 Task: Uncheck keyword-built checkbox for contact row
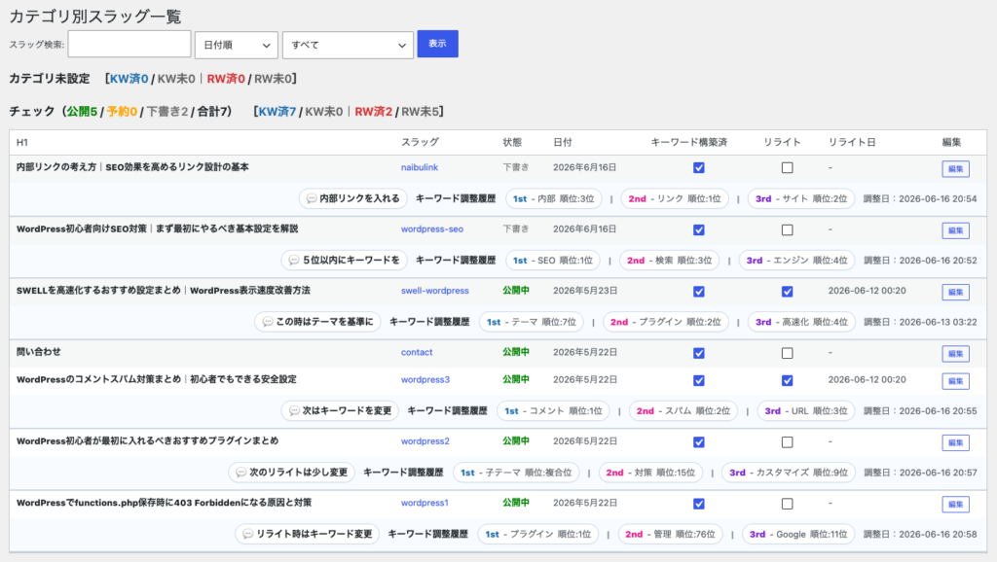tap(699, 353)
